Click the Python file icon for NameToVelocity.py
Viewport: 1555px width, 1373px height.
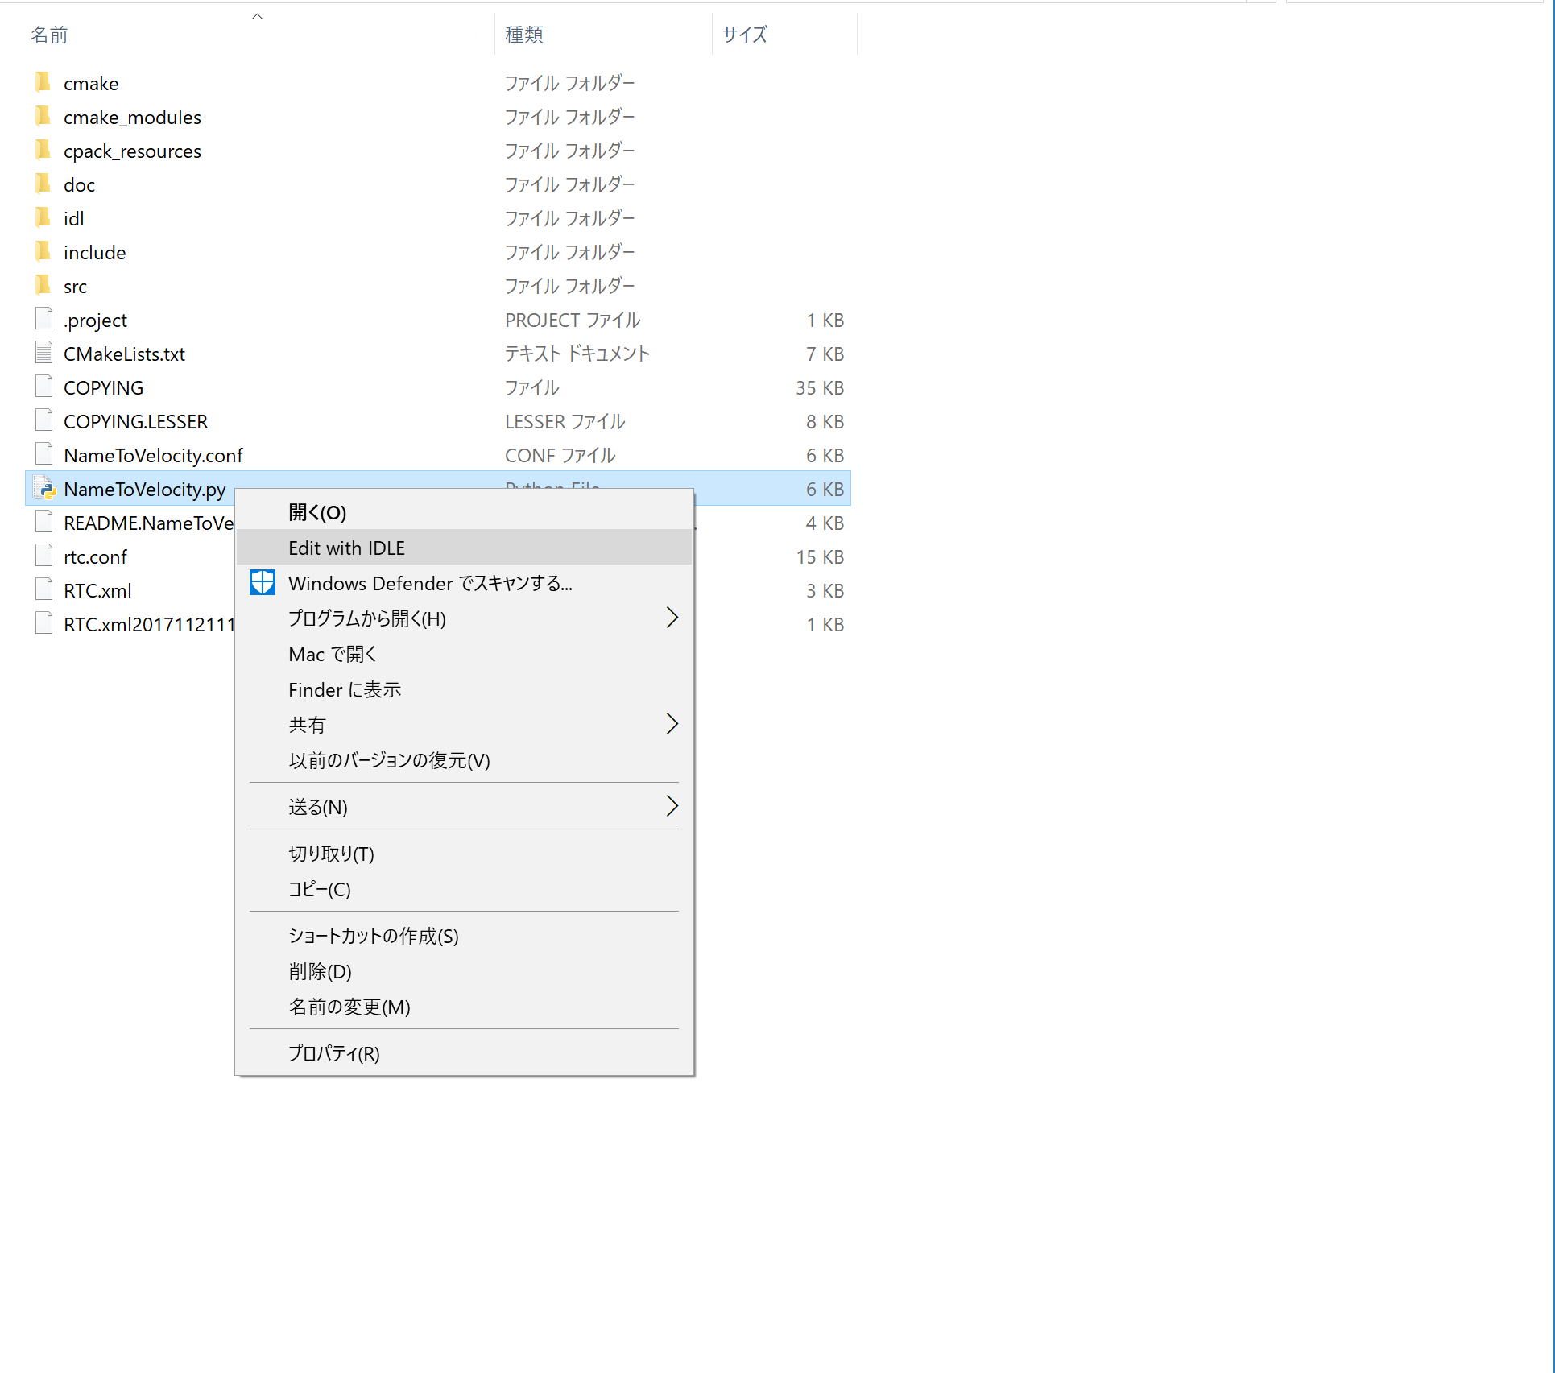coord(43,488)
